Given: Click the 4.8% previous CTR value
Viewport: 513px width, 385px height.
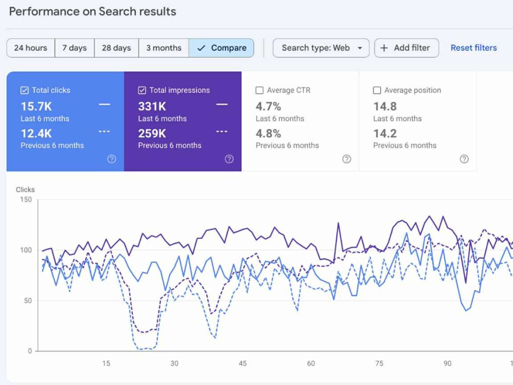Looking at the screenshot, I should pyautogui.click(x=268, y=133).
